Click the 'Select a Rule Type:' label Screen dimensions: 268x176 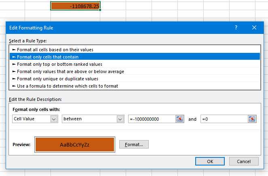click(x=27, y=41)
